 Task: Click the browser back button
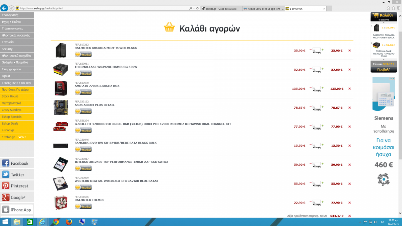coord(4,8)
